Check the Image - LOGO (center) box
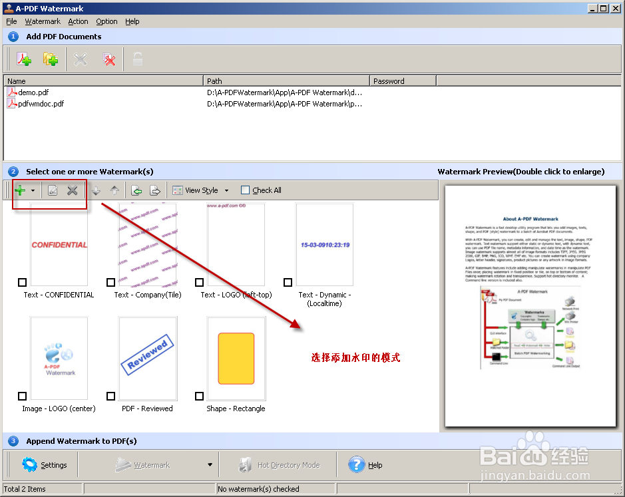Screen dimensions: 625x497 pos(23,396)
